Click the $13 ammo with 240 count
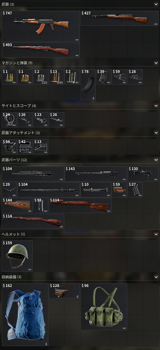 tap(57, 77)
